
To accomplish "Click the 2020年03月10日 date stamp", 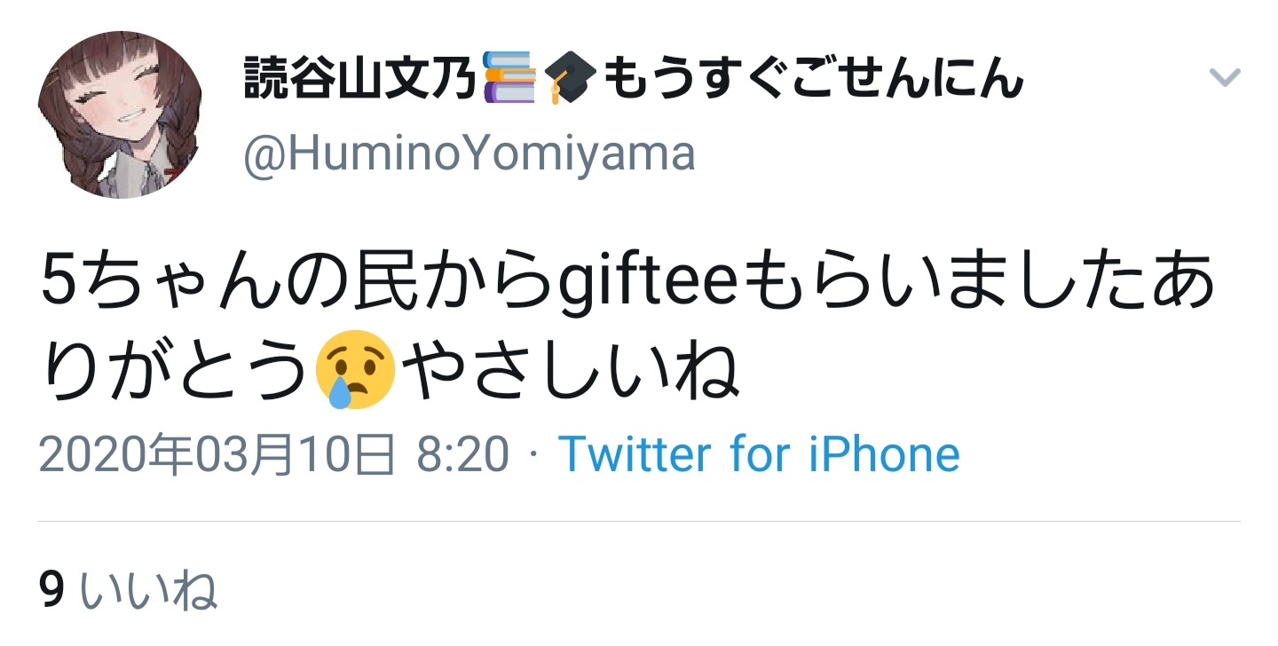I will (x=217, y=455).
